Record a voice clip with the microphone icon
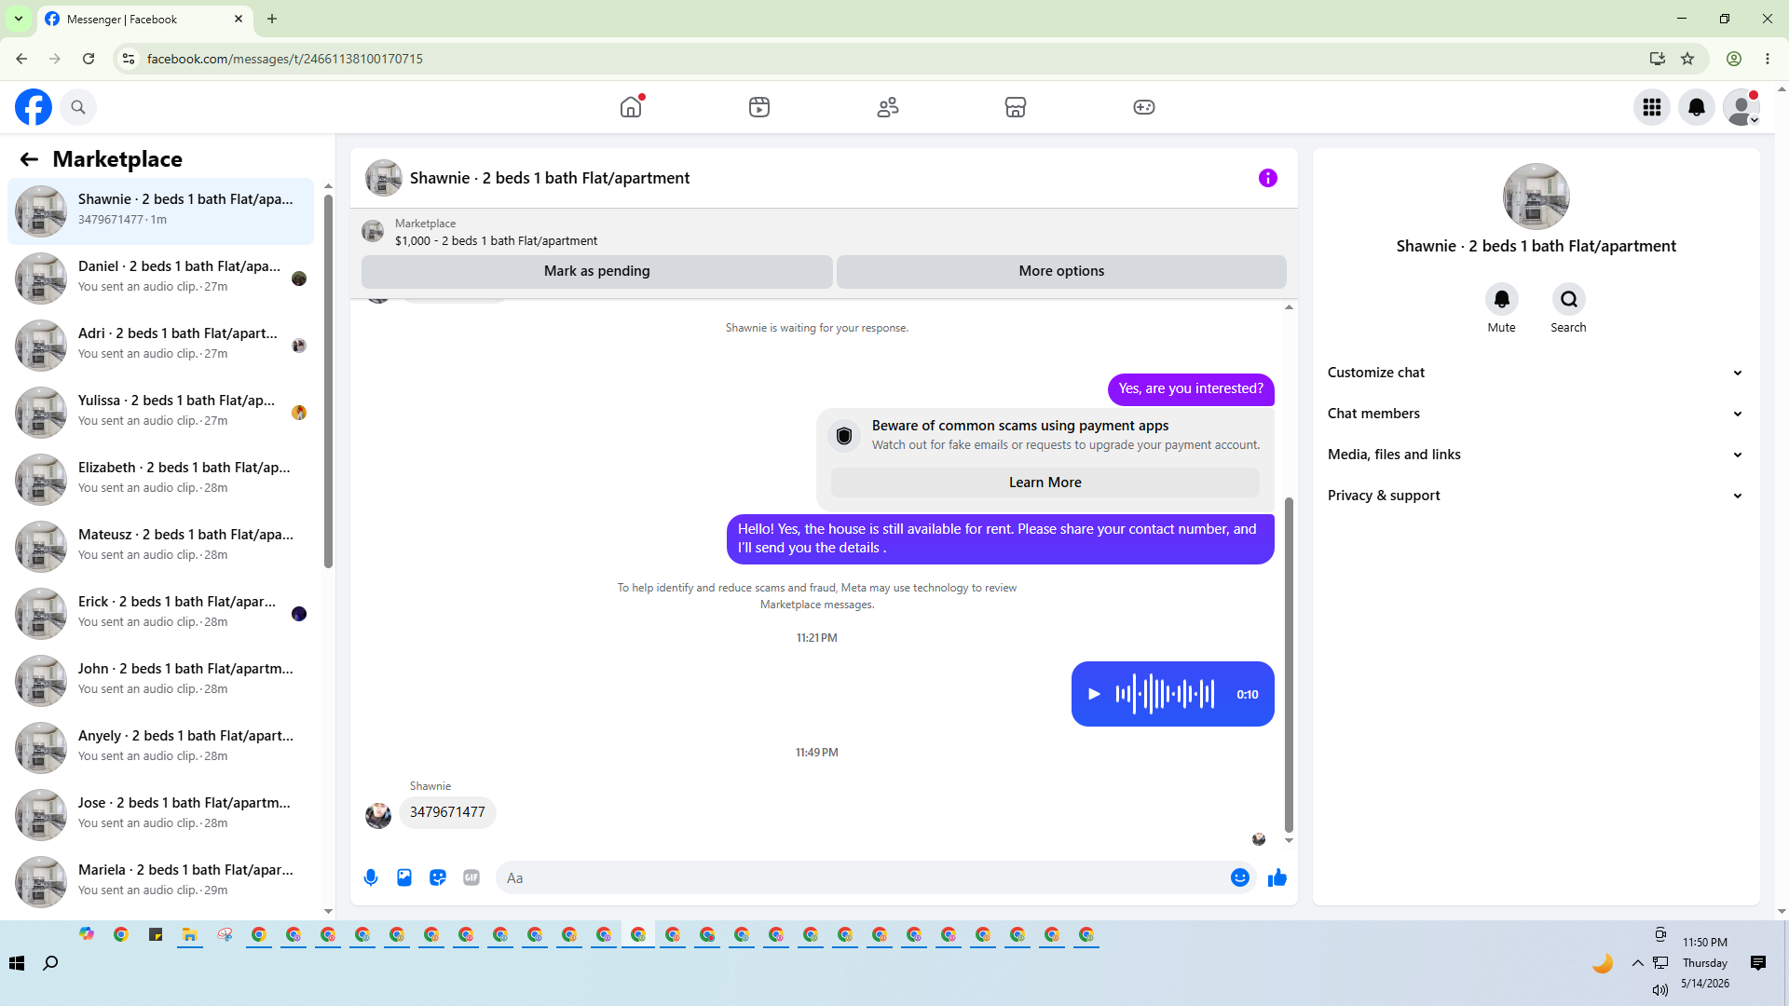Viewport: 1789px width, 1006px height. coord(371,877)
